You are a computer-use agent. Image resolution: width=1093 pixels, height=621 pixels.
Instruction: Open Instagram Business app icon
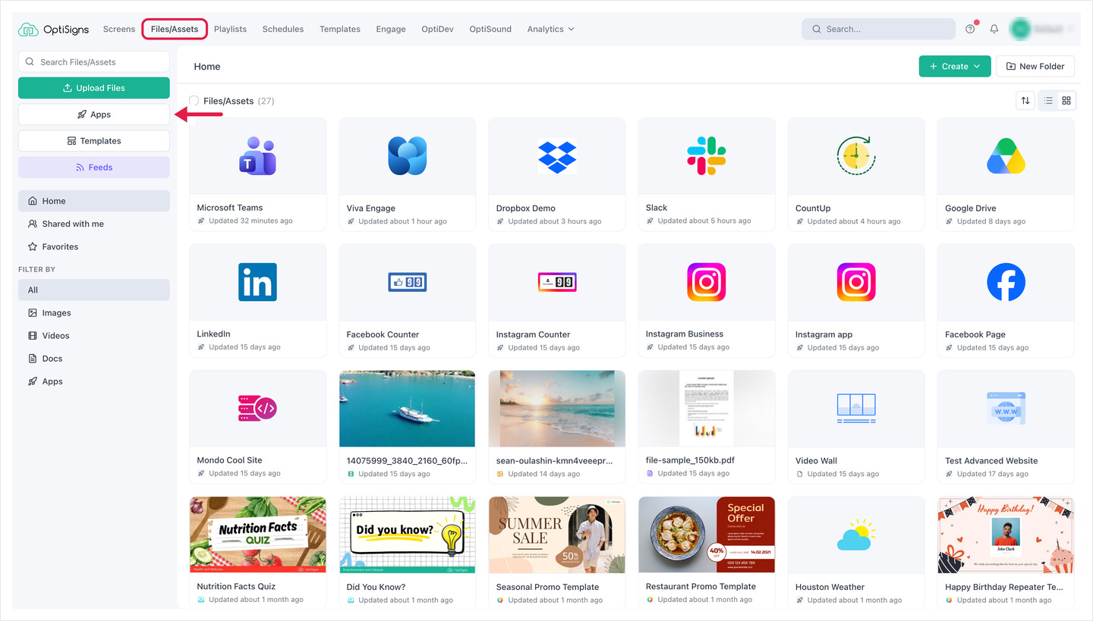pyautogui.click(x=707, y=282)
